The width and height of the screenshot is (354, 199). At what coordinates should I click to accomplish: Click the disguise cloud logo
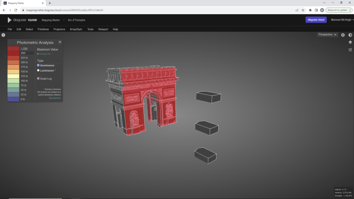click(x=22, y=20)
